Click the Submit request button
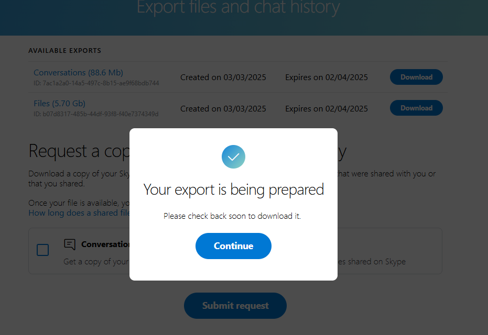Screen dimensions: 488x335 (235, 306)
